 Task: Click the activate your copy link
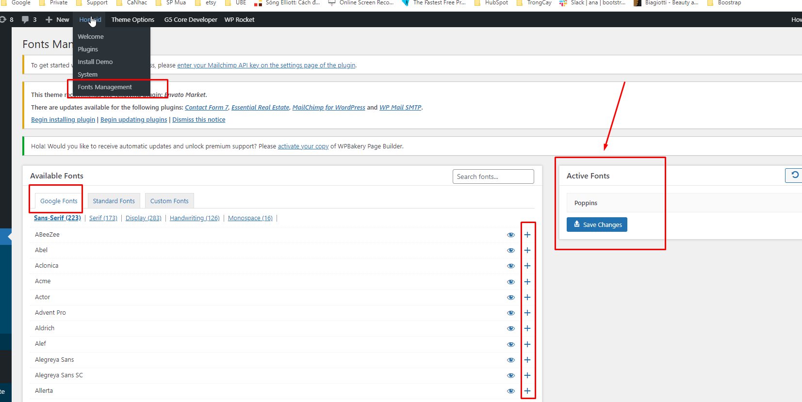tap(303, 146)
